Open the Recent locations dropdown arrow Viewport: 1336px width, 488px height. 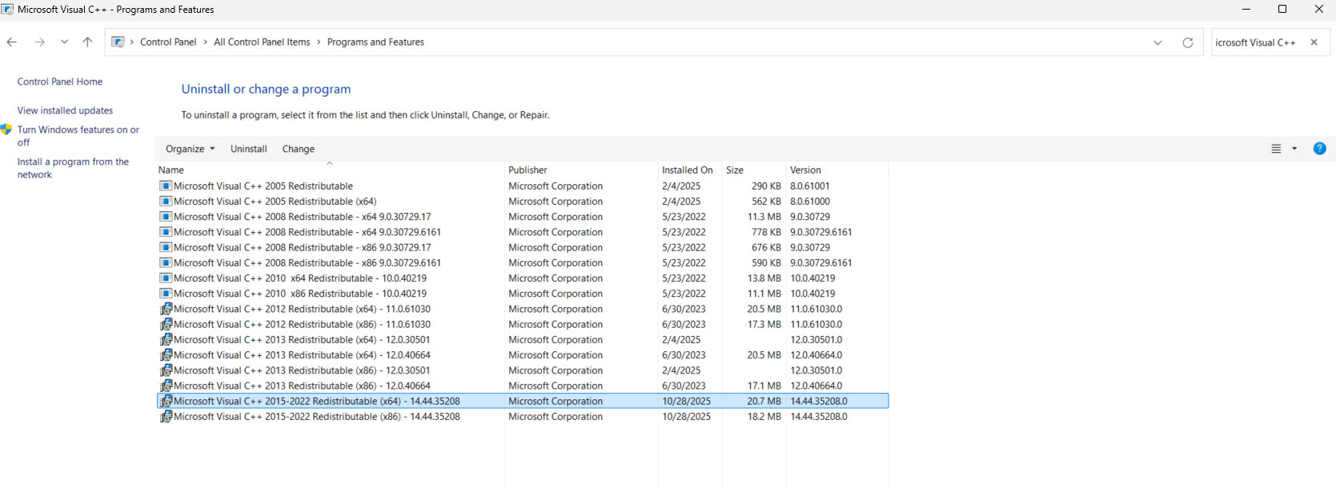tap(64, 42)
